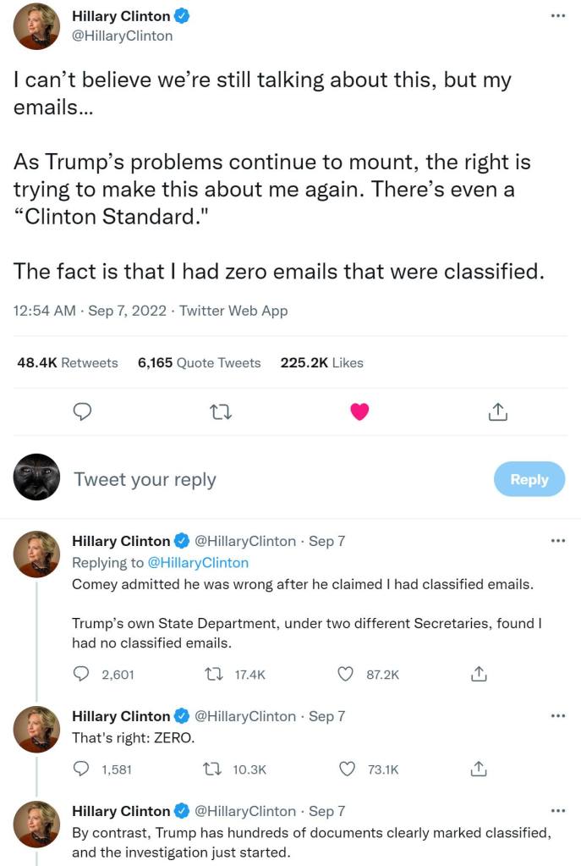Retweet the main tweet about emails
The image size is (581, 866).
220,412
